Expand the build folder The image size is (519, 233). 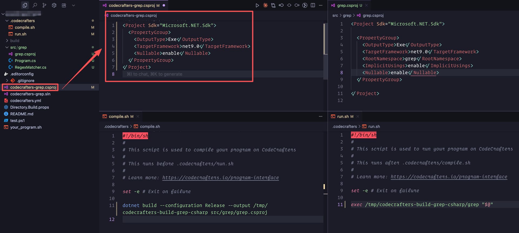pos(15,41)
